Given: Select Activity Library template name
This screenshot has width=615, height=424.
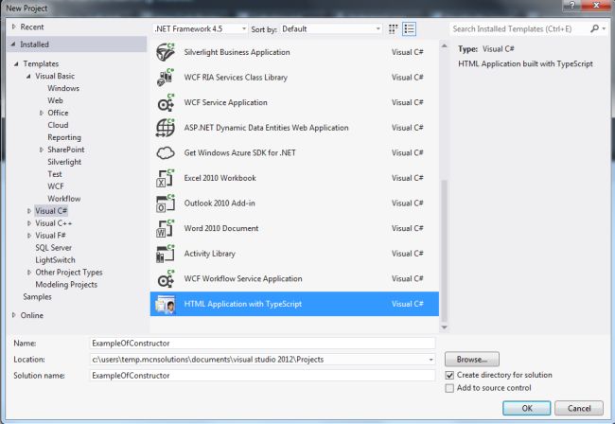Looking at the screenshot, I should click(209, 254).
